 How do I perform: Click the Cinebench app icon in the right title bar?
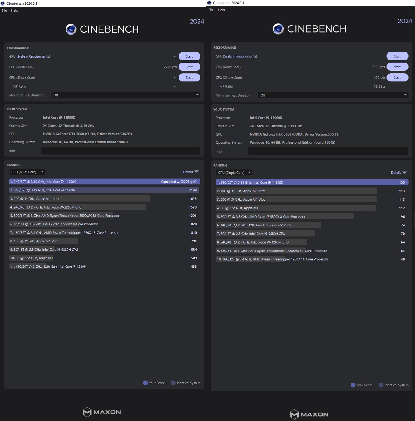coord(209,3)
